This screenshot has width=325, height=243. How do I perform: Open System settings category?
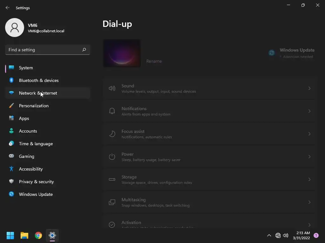click(48, 68)
